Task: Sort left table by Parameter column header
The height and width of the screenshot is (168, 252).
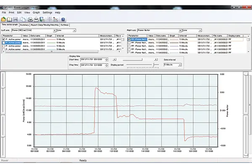Action: [12, 36]
